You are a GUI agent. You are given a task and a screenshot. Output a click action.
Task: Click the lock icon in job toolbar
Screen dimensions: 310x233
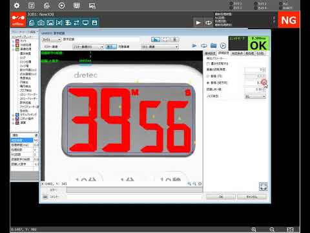click(x=32, y=23)
